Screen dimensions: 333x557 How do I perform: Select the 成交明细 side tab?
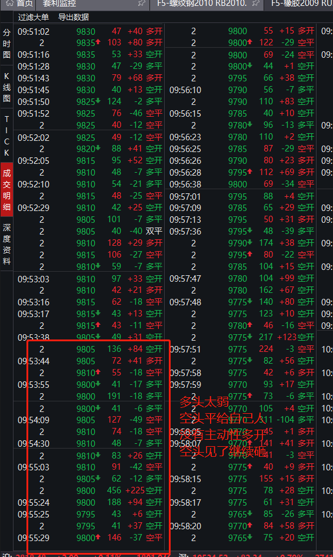tap(6, 190)
